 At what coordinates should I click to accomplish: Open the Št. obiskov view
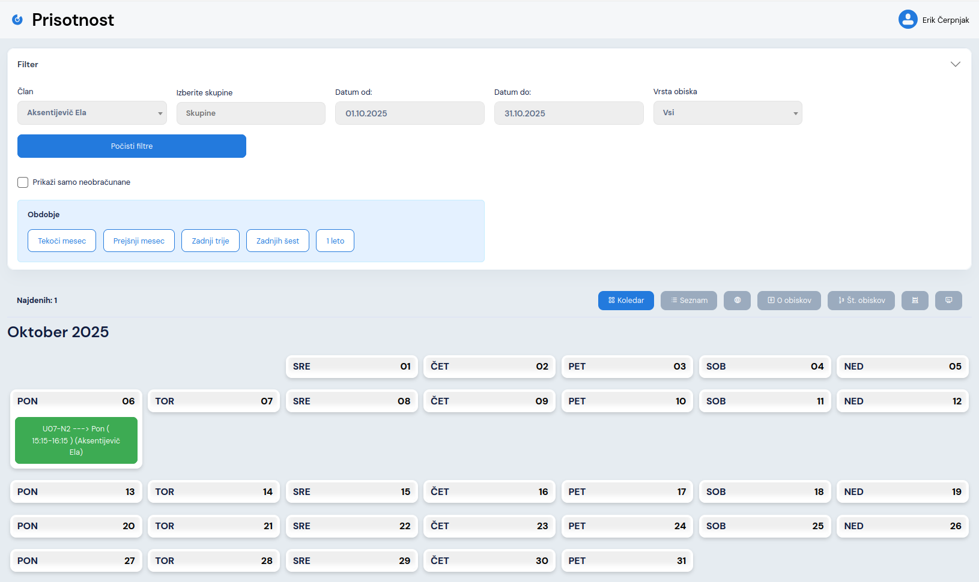point(861,301)
